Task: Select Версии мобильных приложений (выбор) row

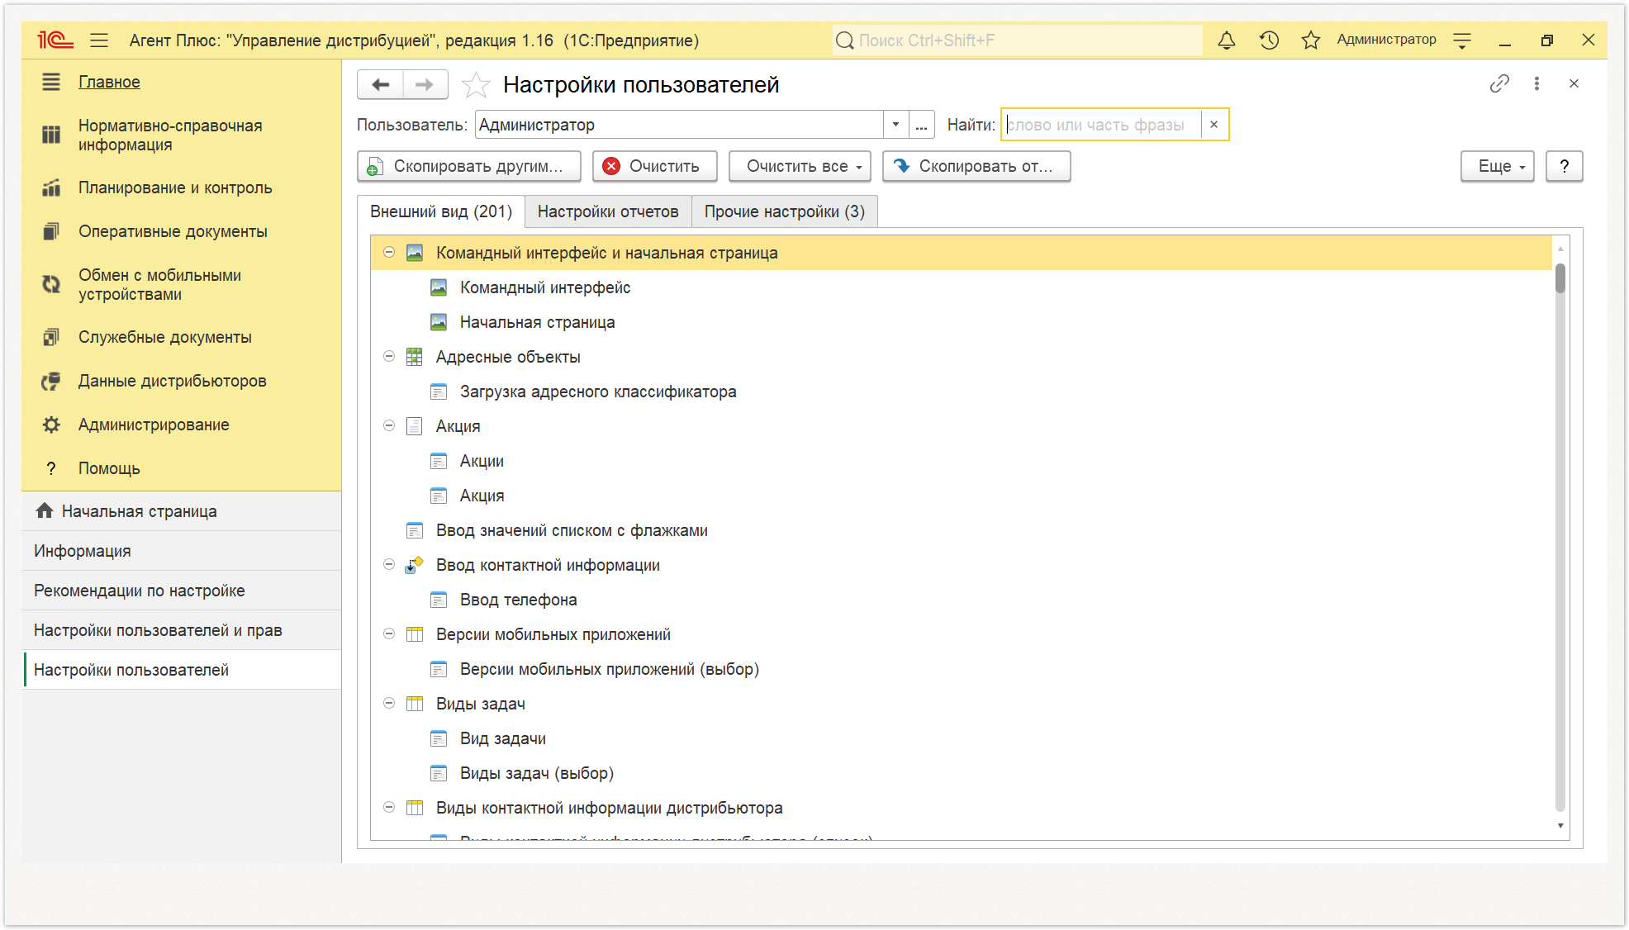Action: 962,669
